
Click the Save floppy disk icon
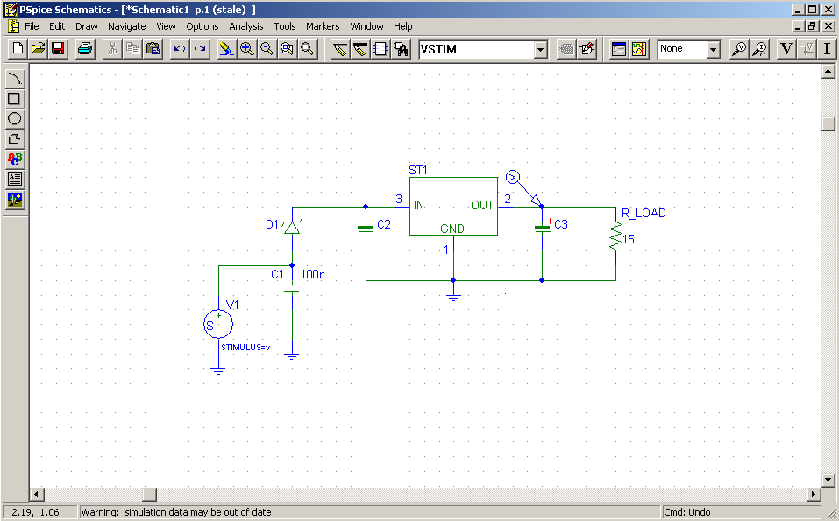[59, 49]
